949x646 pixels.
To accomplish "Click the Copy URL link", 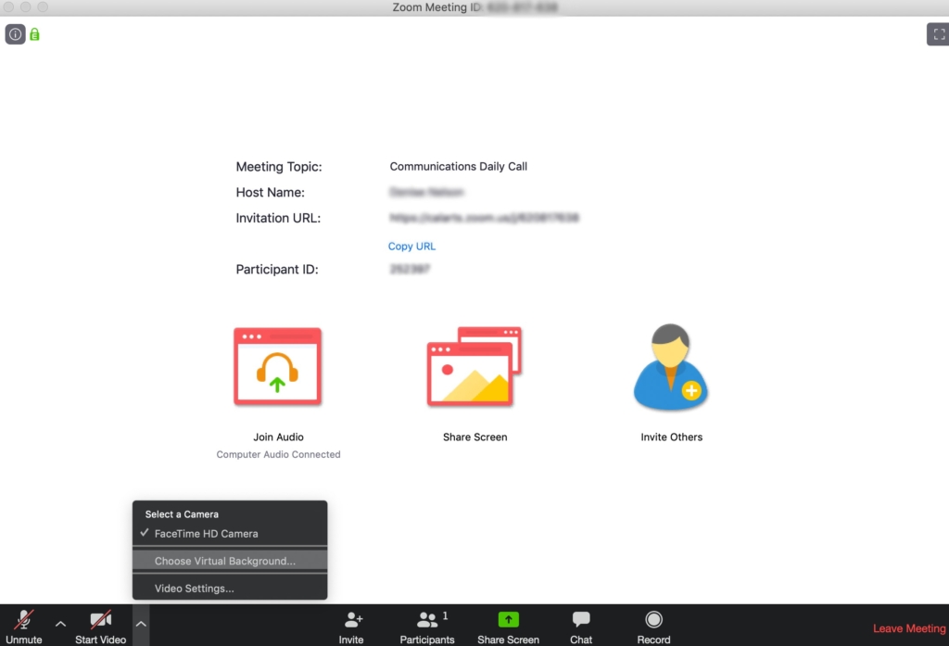I will 411,247.
